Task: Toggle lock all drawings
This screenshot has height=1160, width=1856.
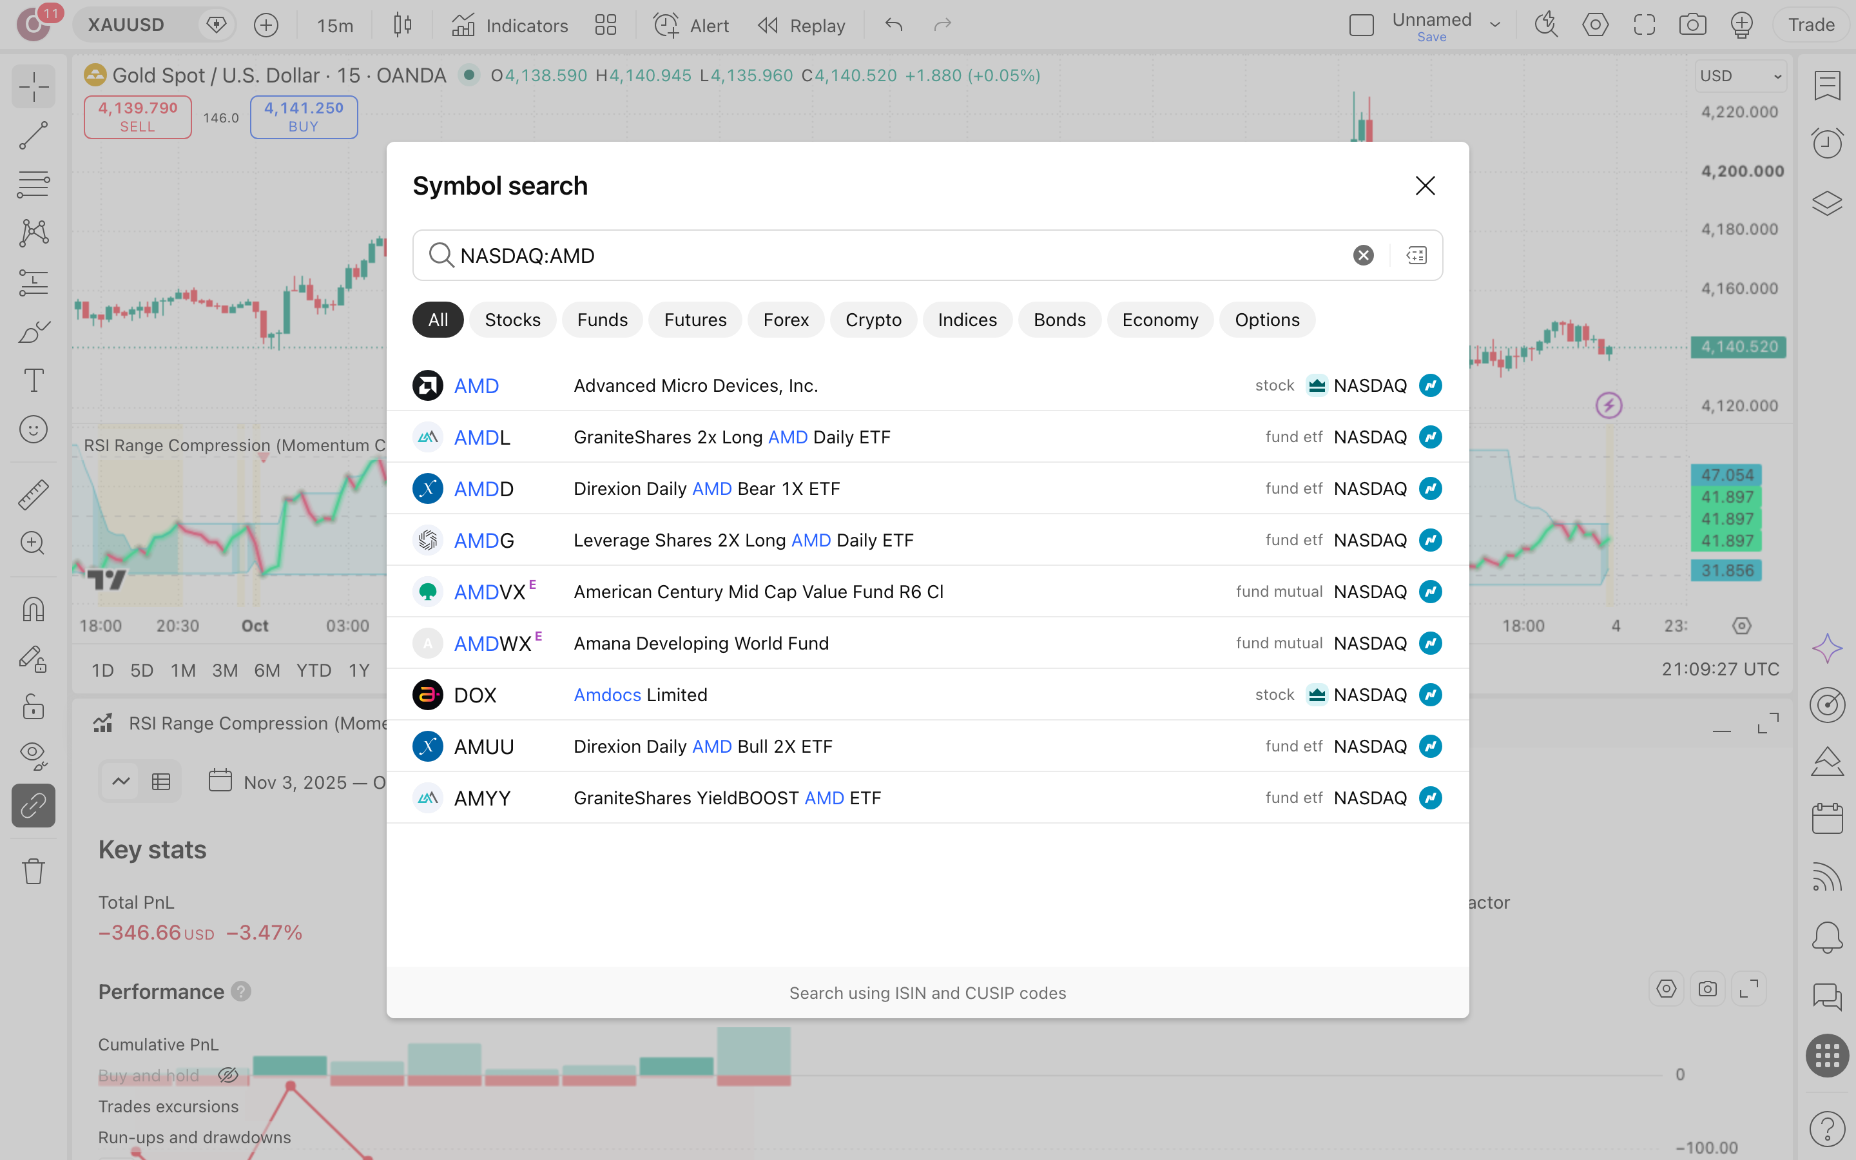Action: tap(33, 706)
